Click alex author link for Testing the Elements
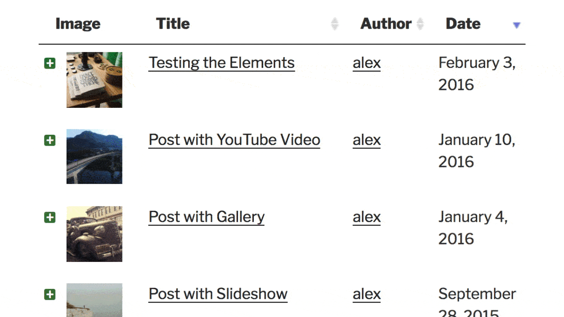The height and width of the screenshot is (317, 564). click(367, 63)
